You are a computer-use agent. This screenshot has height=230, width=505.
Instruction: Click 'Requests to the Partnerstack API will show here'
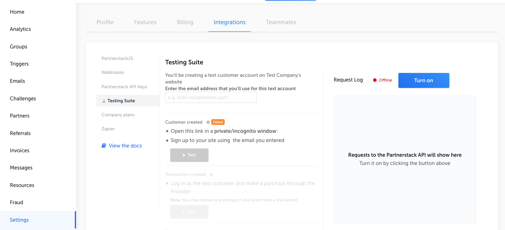tap(405, 155)
